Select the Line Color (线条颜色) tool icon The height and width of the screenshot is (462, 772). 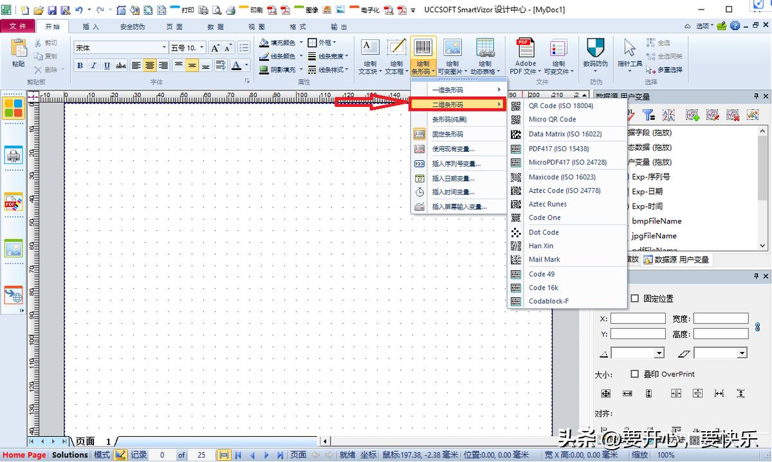[x=264, y=56]
